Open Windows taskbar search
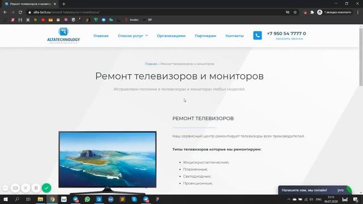This screenshot has height=204, width=363. click(x=17, y=199)
